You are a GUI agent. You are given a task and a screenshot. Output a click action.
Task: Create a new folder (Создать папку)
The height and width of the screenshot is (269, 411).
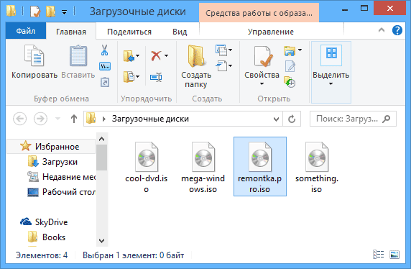[196, 67]
